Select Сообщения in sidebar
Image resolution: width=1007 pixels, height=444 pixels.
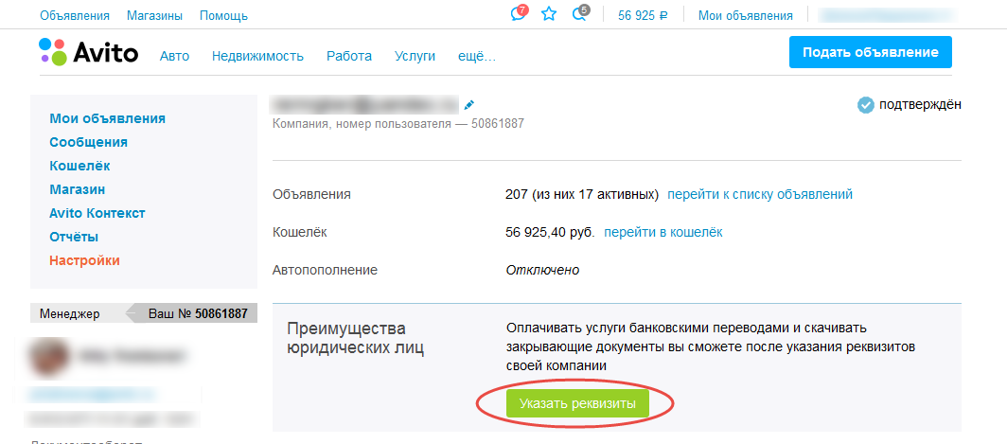tap(89, 142)
